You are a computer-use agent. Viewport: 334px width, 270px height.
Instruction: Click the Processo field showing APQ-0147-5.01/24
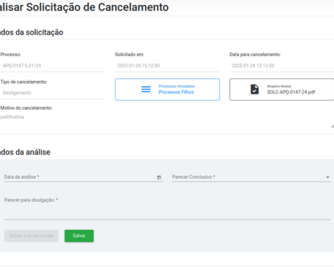53,66
